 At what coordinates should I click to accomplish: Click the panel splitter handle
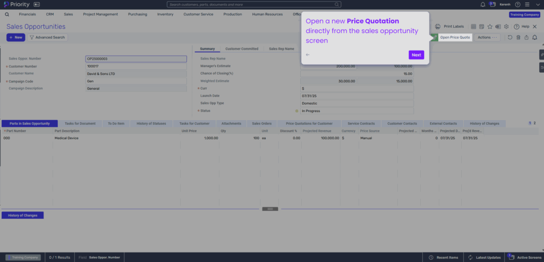[270, 209]
